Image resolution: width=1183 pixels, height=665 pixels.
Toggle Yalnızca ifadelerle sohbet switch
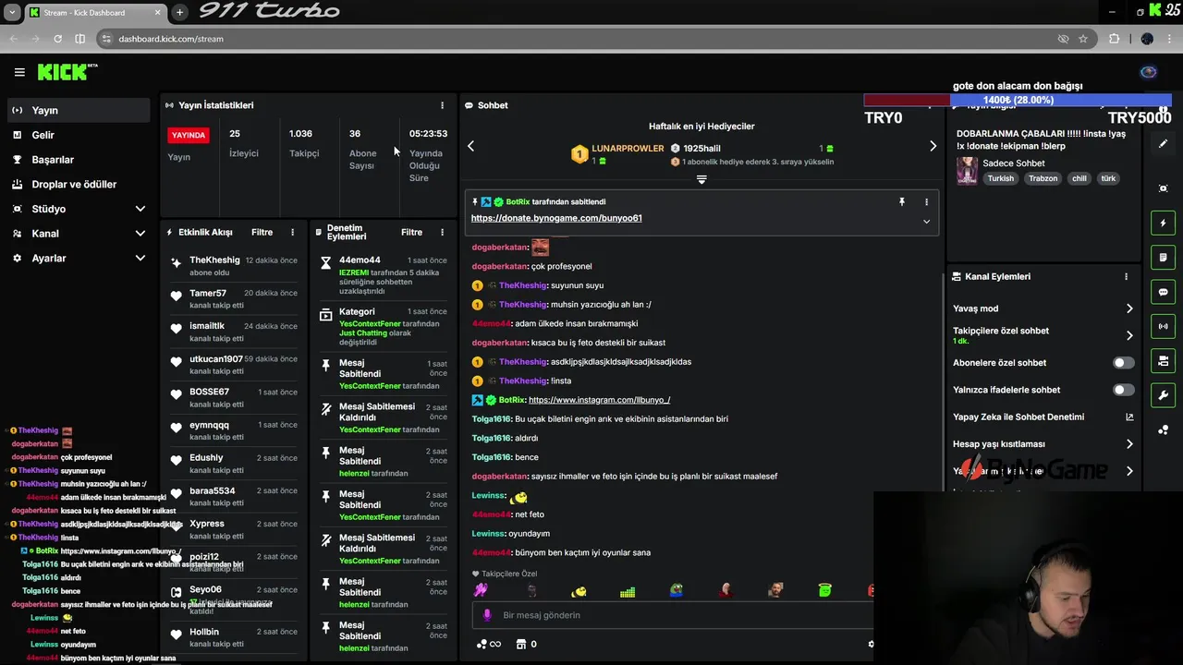click(x=1123, y=390)
